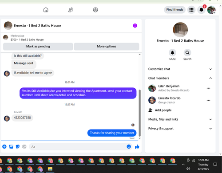
Task: Send a thumbs-up like
Action: point(137,146)
